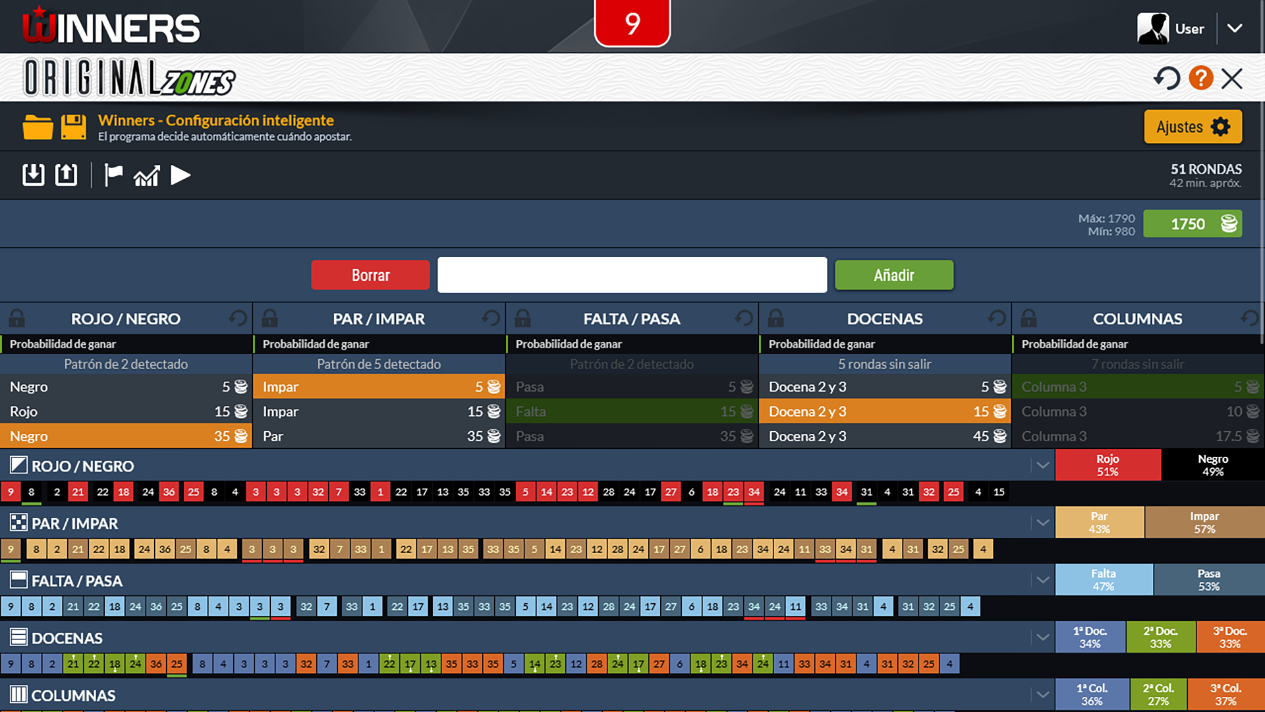Screen dimensions: 1265x712
Task: Collapse the DOCENAS history section chevron
Action: coord(1042,638)
